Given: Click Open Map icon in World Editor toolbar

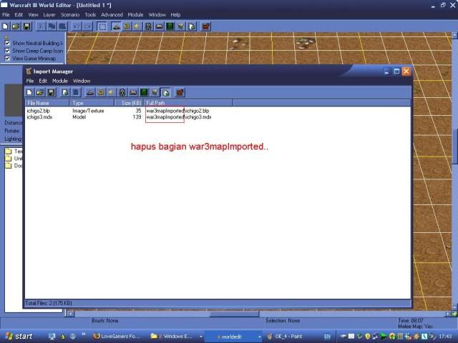Looking at the screenshot, I should 16,26.
